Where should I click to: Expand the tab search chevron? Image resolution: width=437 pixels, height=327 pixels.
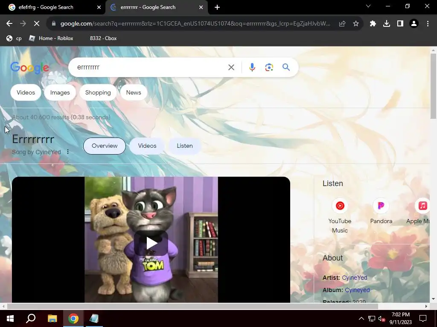(x=368, y=6)
